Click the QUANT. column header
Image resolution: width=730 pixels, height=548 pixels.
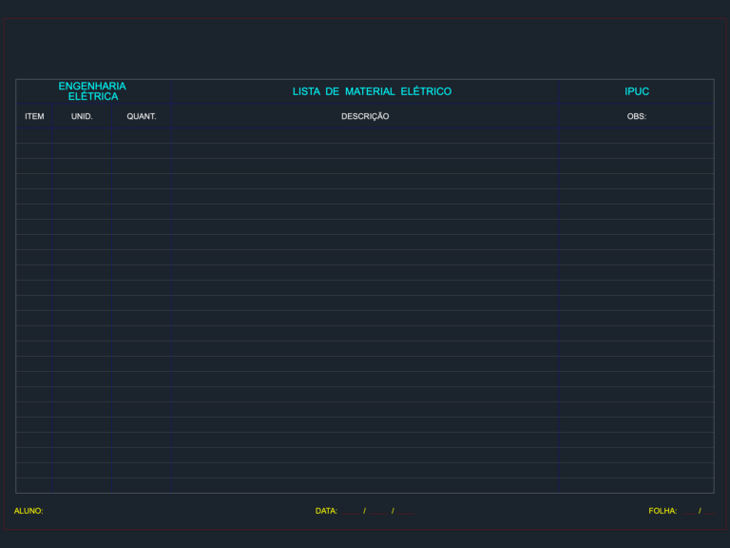click(142, 116)
